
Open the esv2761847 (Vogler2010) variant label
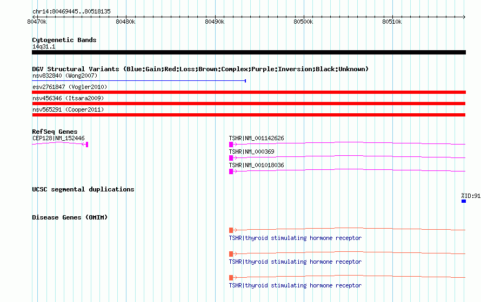tap(70, 87)
